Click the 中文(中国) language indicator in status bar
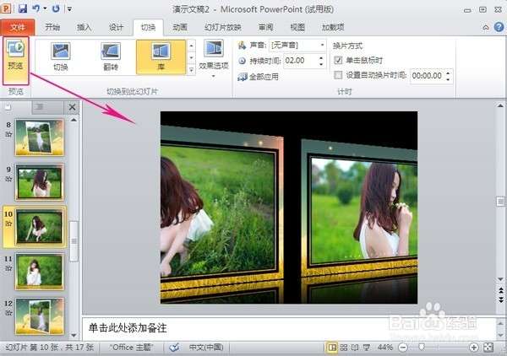Screen dimensions: 507x356 click(205, 347)
